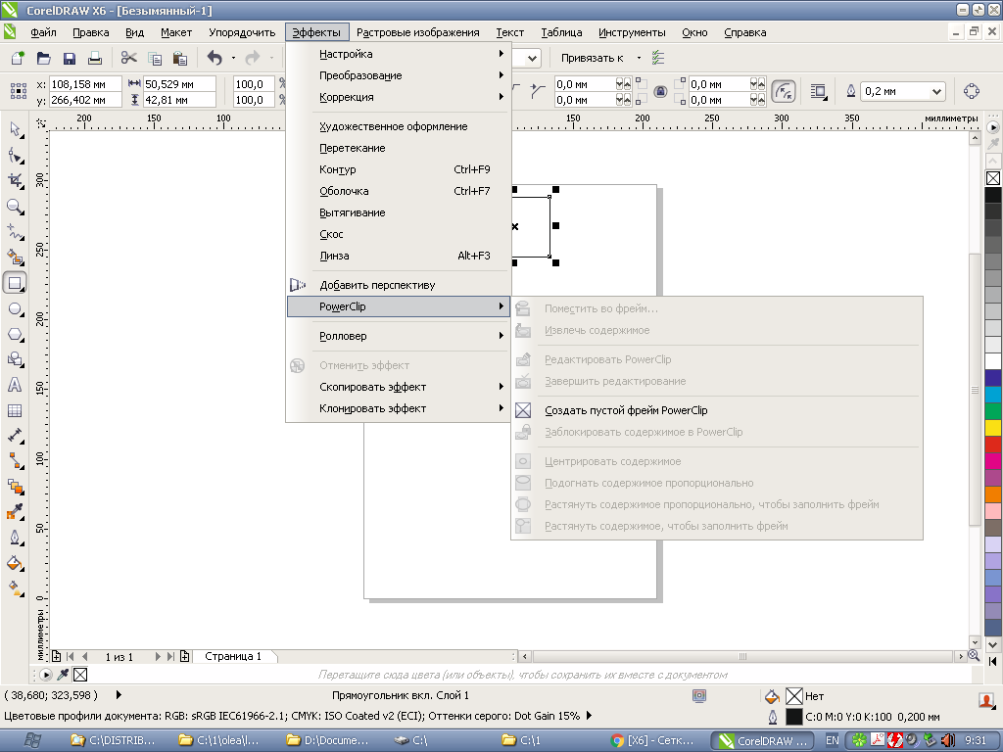Open the Растровые изображения menu
The height and width of the screenshot is (752, 1003).
(x=417, y=32)
